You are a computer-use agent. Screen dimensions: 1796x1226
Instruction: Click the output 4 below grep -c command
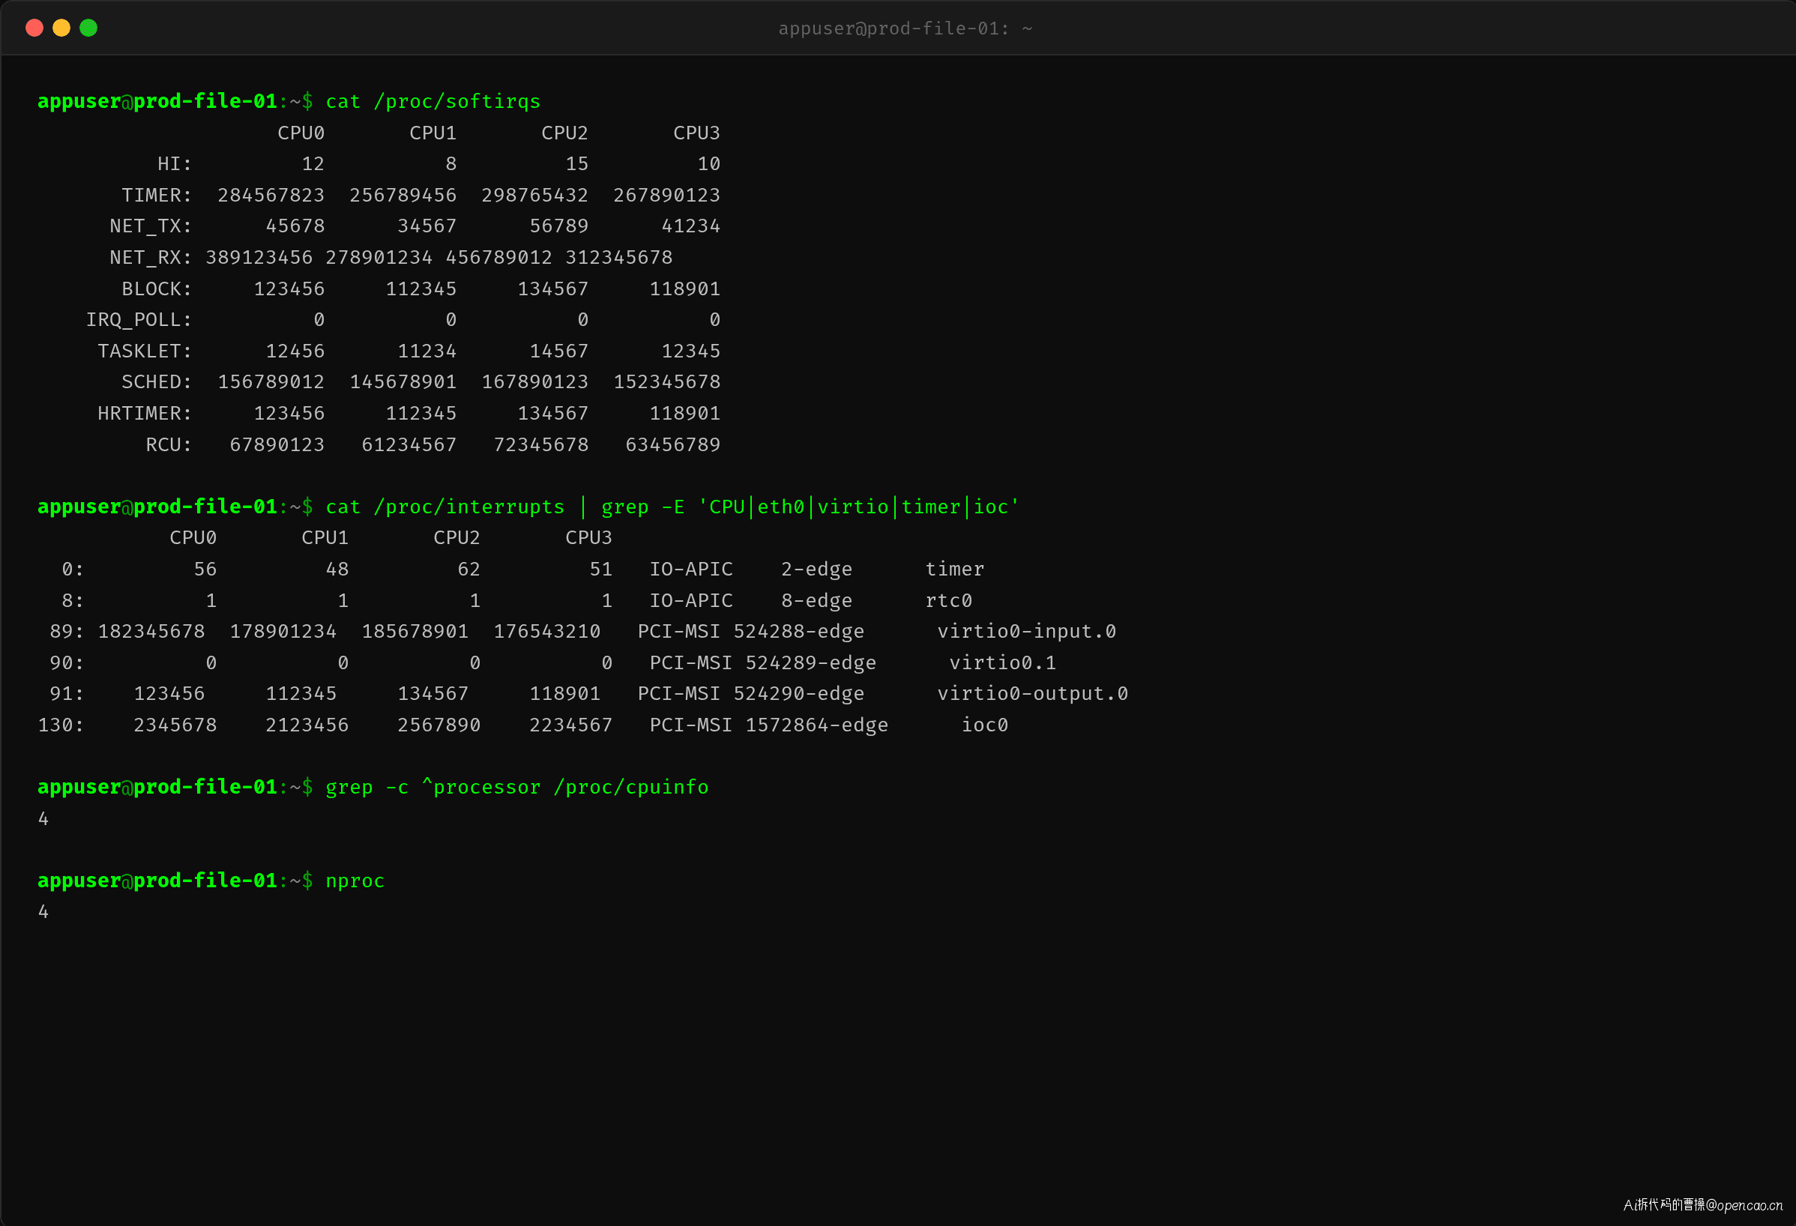tap(43, 818)
